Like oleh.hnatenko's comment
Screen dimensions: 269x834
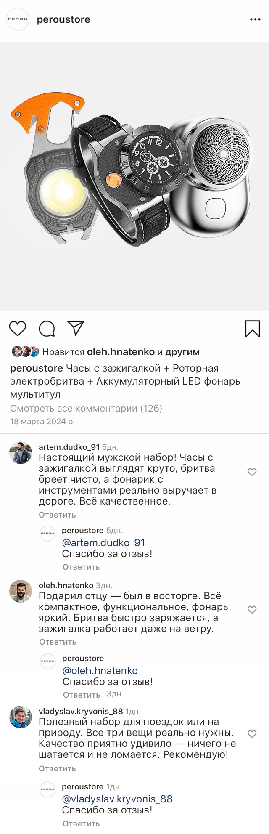(252, 610)
